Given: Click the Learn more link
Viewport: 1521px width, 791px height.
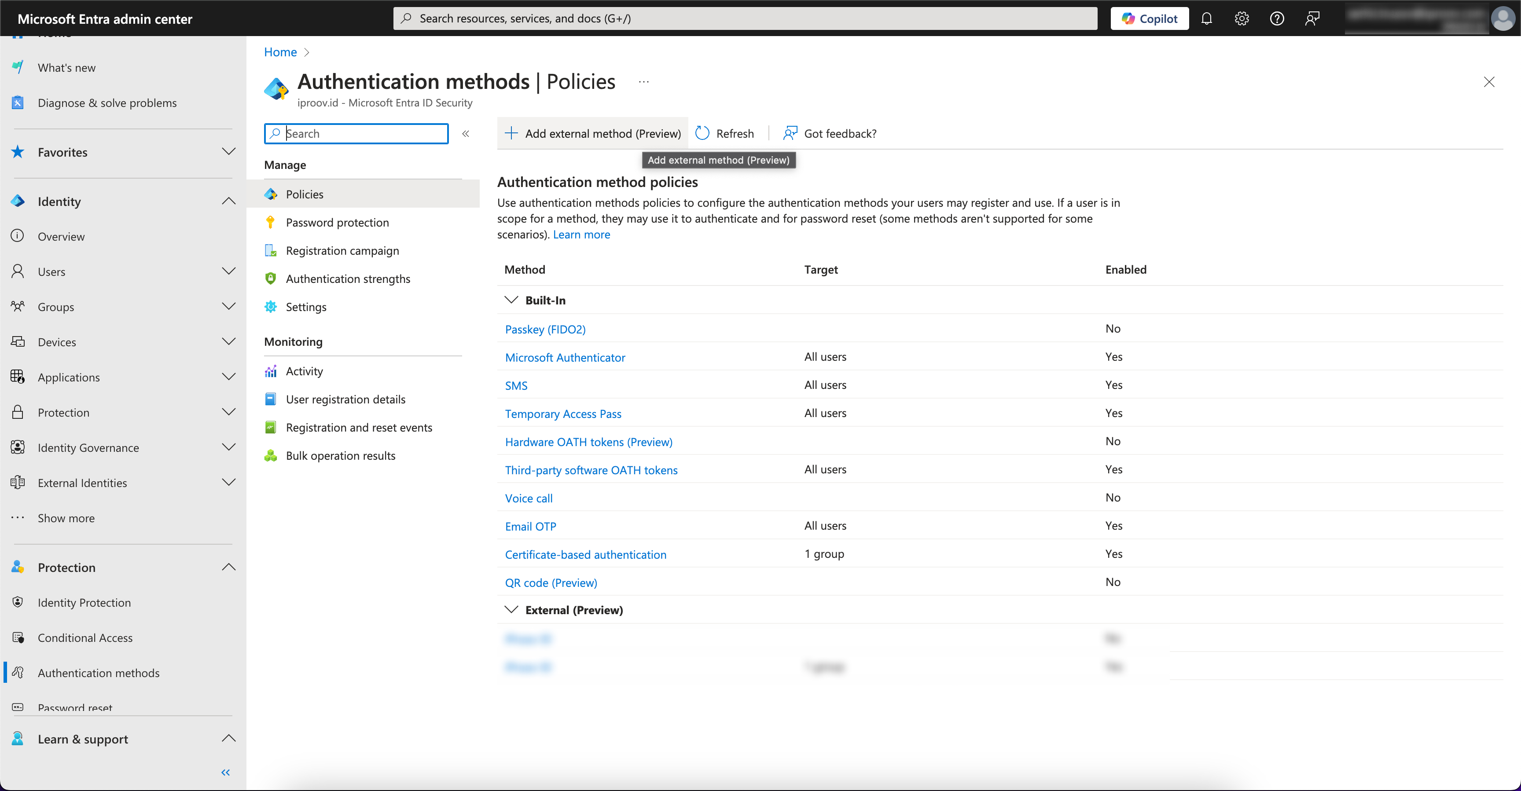Looking at the screenshot, I should (x=581, y=234).
